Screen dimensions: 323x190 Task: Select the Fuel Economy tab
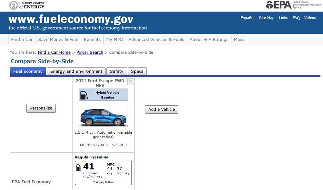tap(28, 71)
